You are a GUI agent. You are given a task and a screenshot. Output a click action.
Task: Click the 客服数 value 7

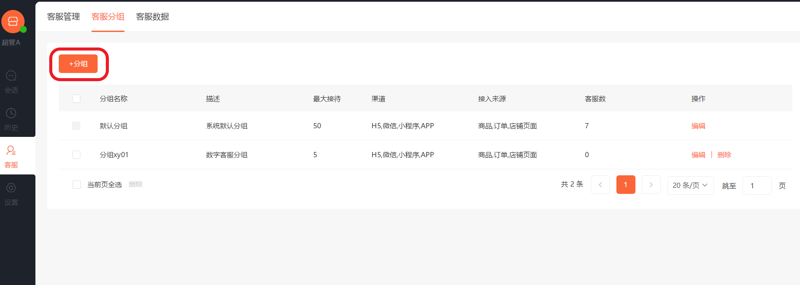pyautogui.click(x=587, y=126)
